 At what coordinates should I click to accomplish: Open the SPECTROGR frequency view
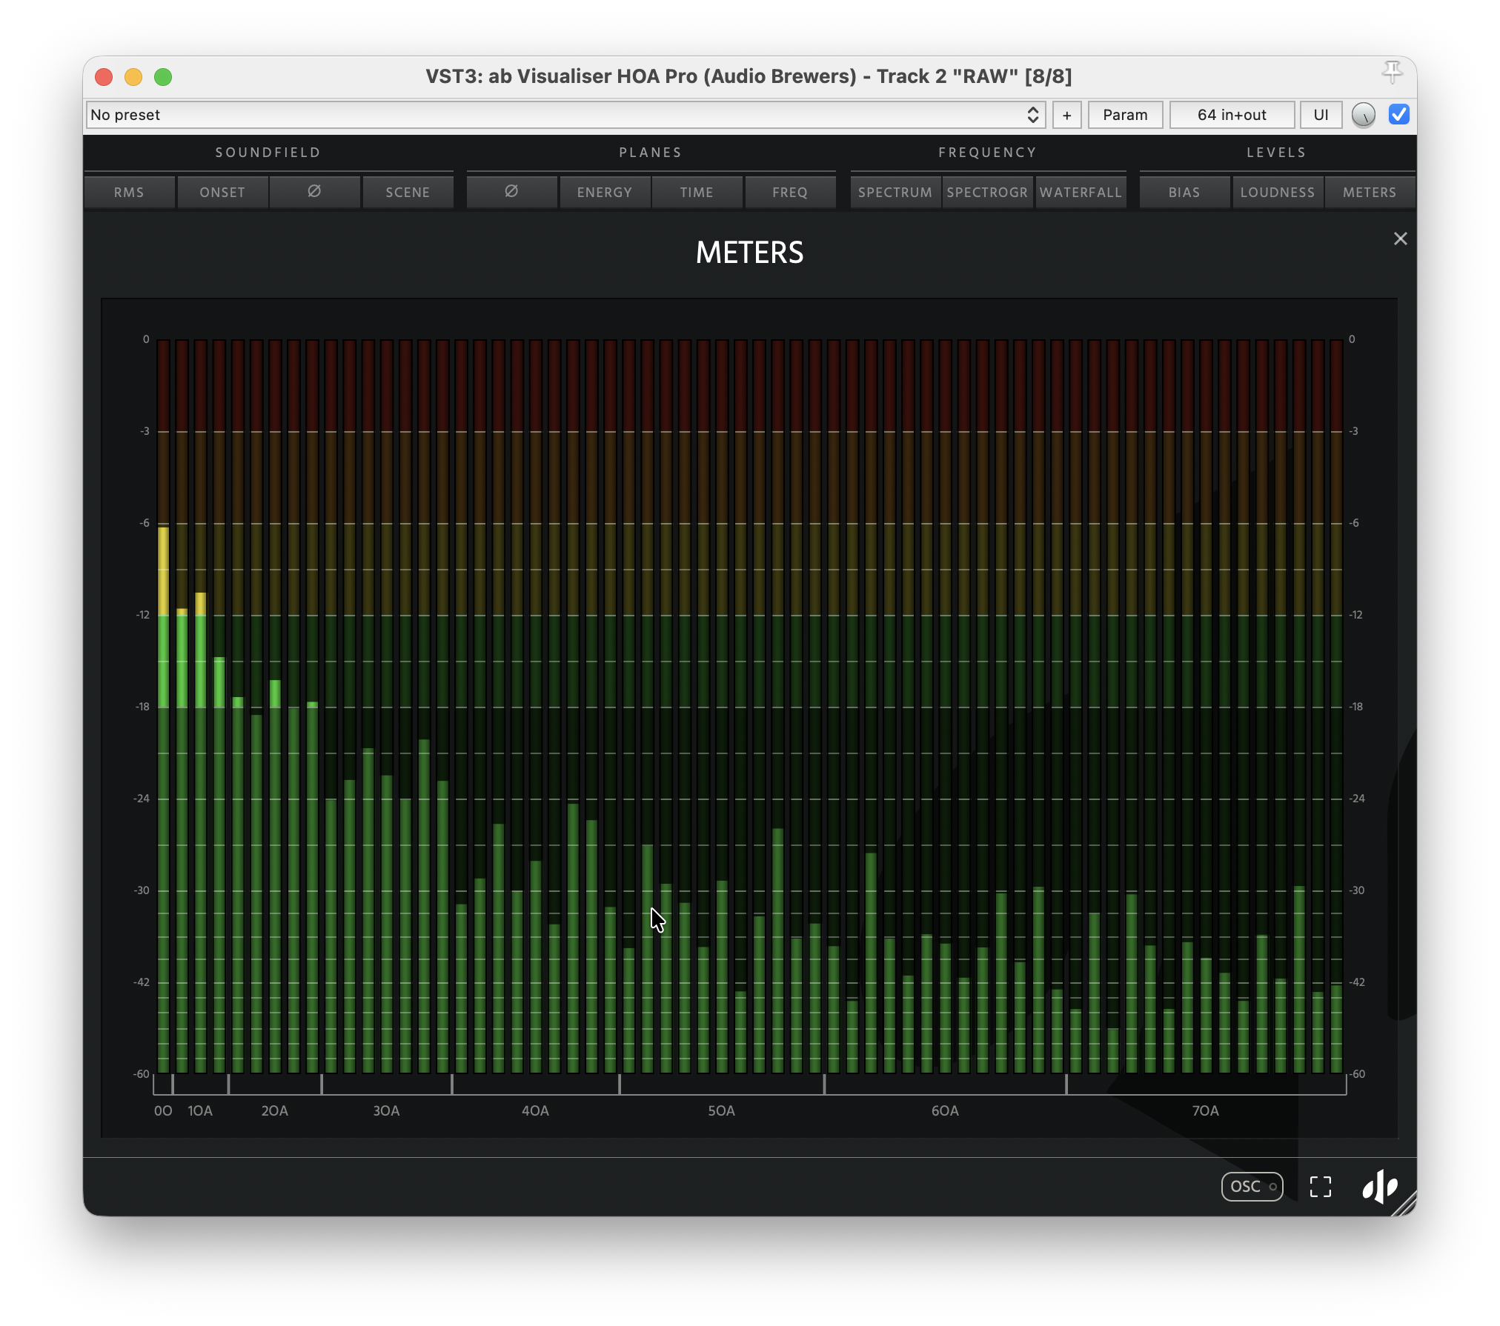coord(987,192)
